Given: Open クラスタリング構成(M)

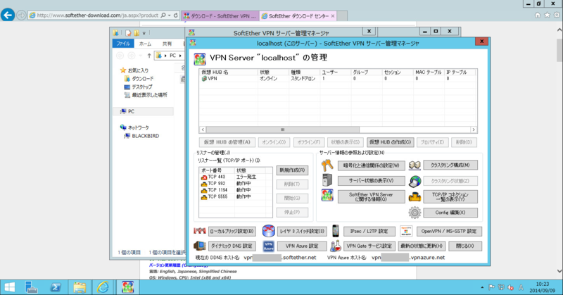Looking at the screenshot, I should point(450,165).
